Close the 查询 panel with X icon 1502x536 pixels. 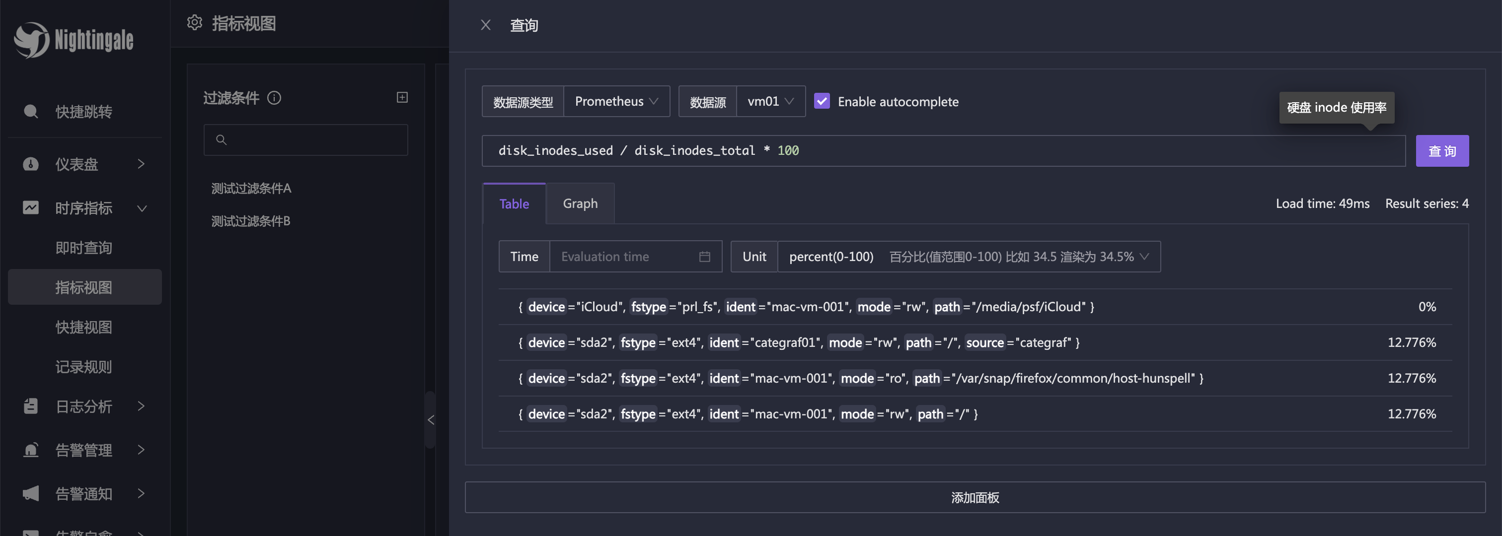coord(485,25)
